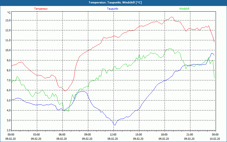Click the blue dew point minimum after 12:00
This screenshot has width=227, height=142.
pyautogui.click(x=115, y=125)
